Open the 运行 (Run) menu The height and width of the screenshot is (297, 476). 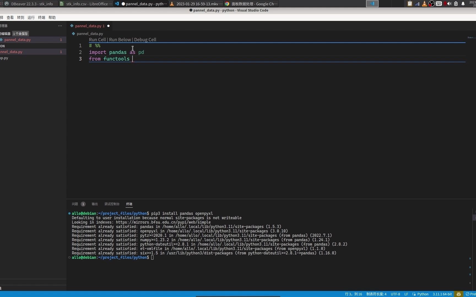coord(31,17)
